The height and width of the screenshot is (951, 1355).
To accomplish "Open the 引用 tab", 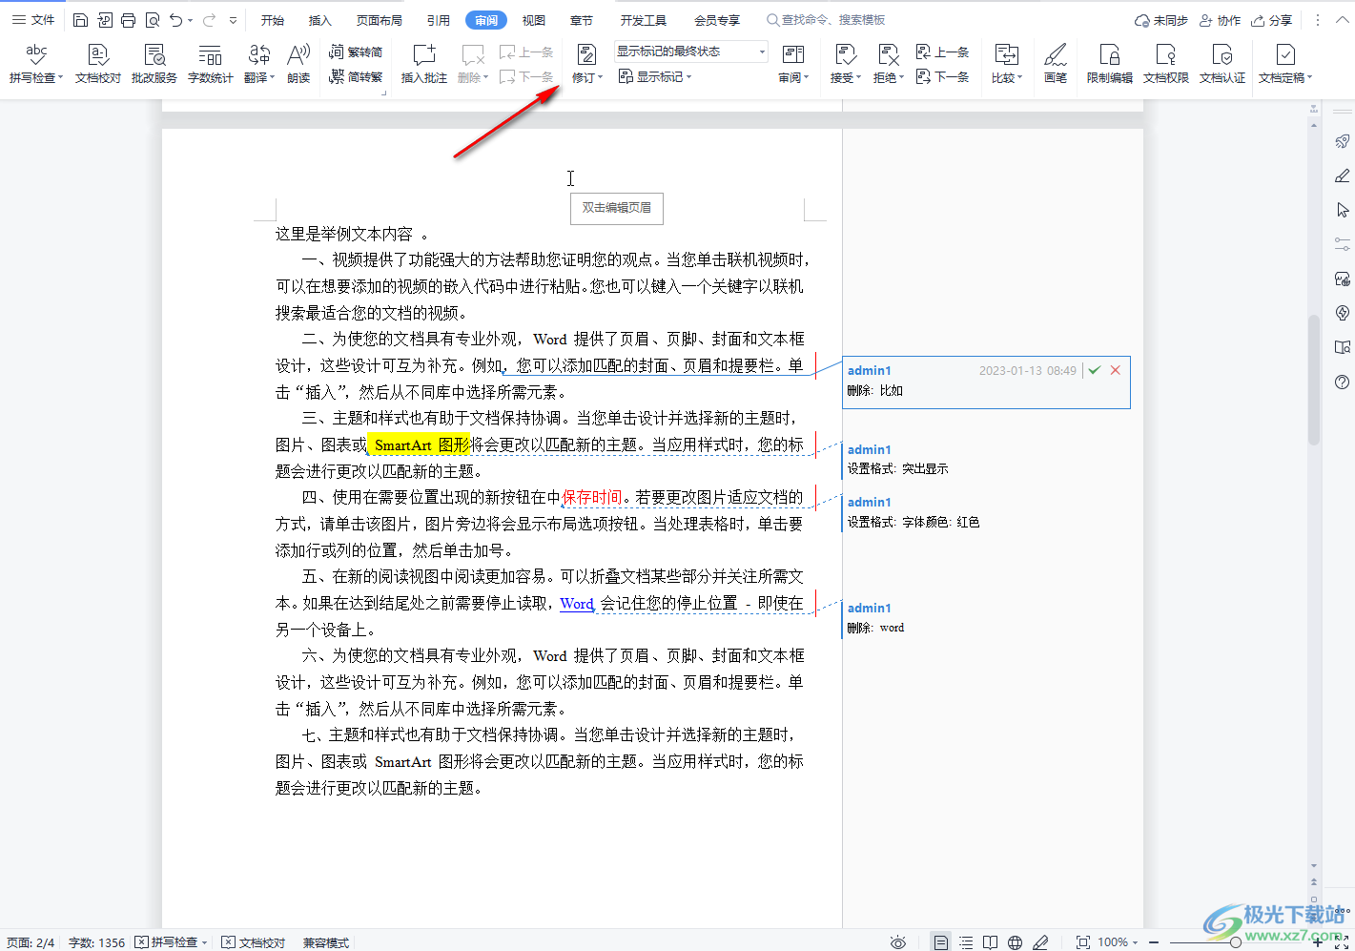I will pyautogui.click(x=439, y=20).
